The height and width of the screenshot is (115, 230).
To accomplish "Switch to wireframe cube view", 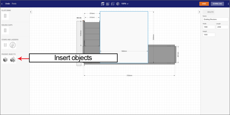I will 103,4.
